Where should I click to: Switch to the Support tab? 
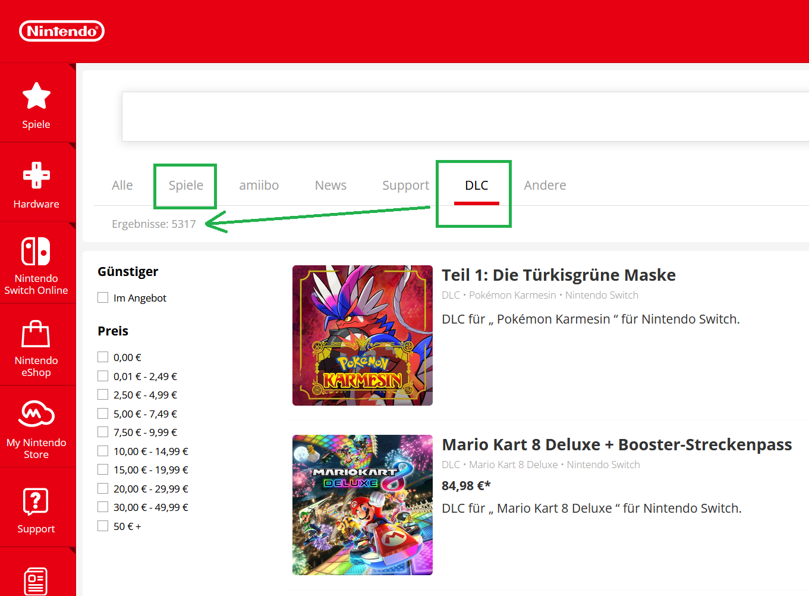405,186
